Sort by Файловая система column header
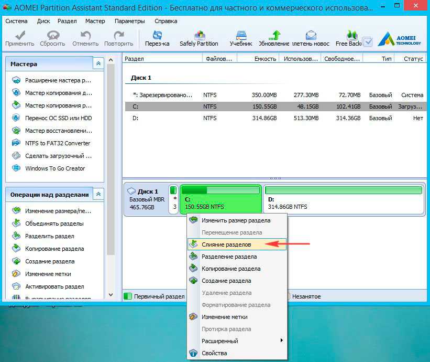This screenshot has width=430, height=362. click(219, 59)
